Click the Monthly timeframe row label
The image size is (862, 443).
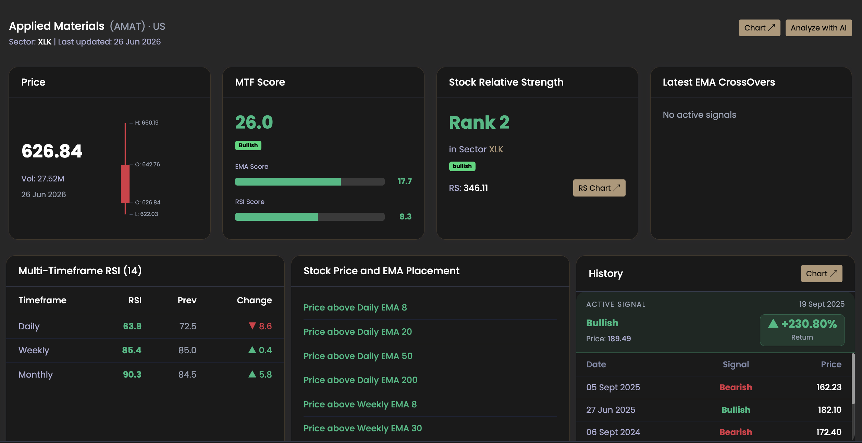click(x=36, y=375)
